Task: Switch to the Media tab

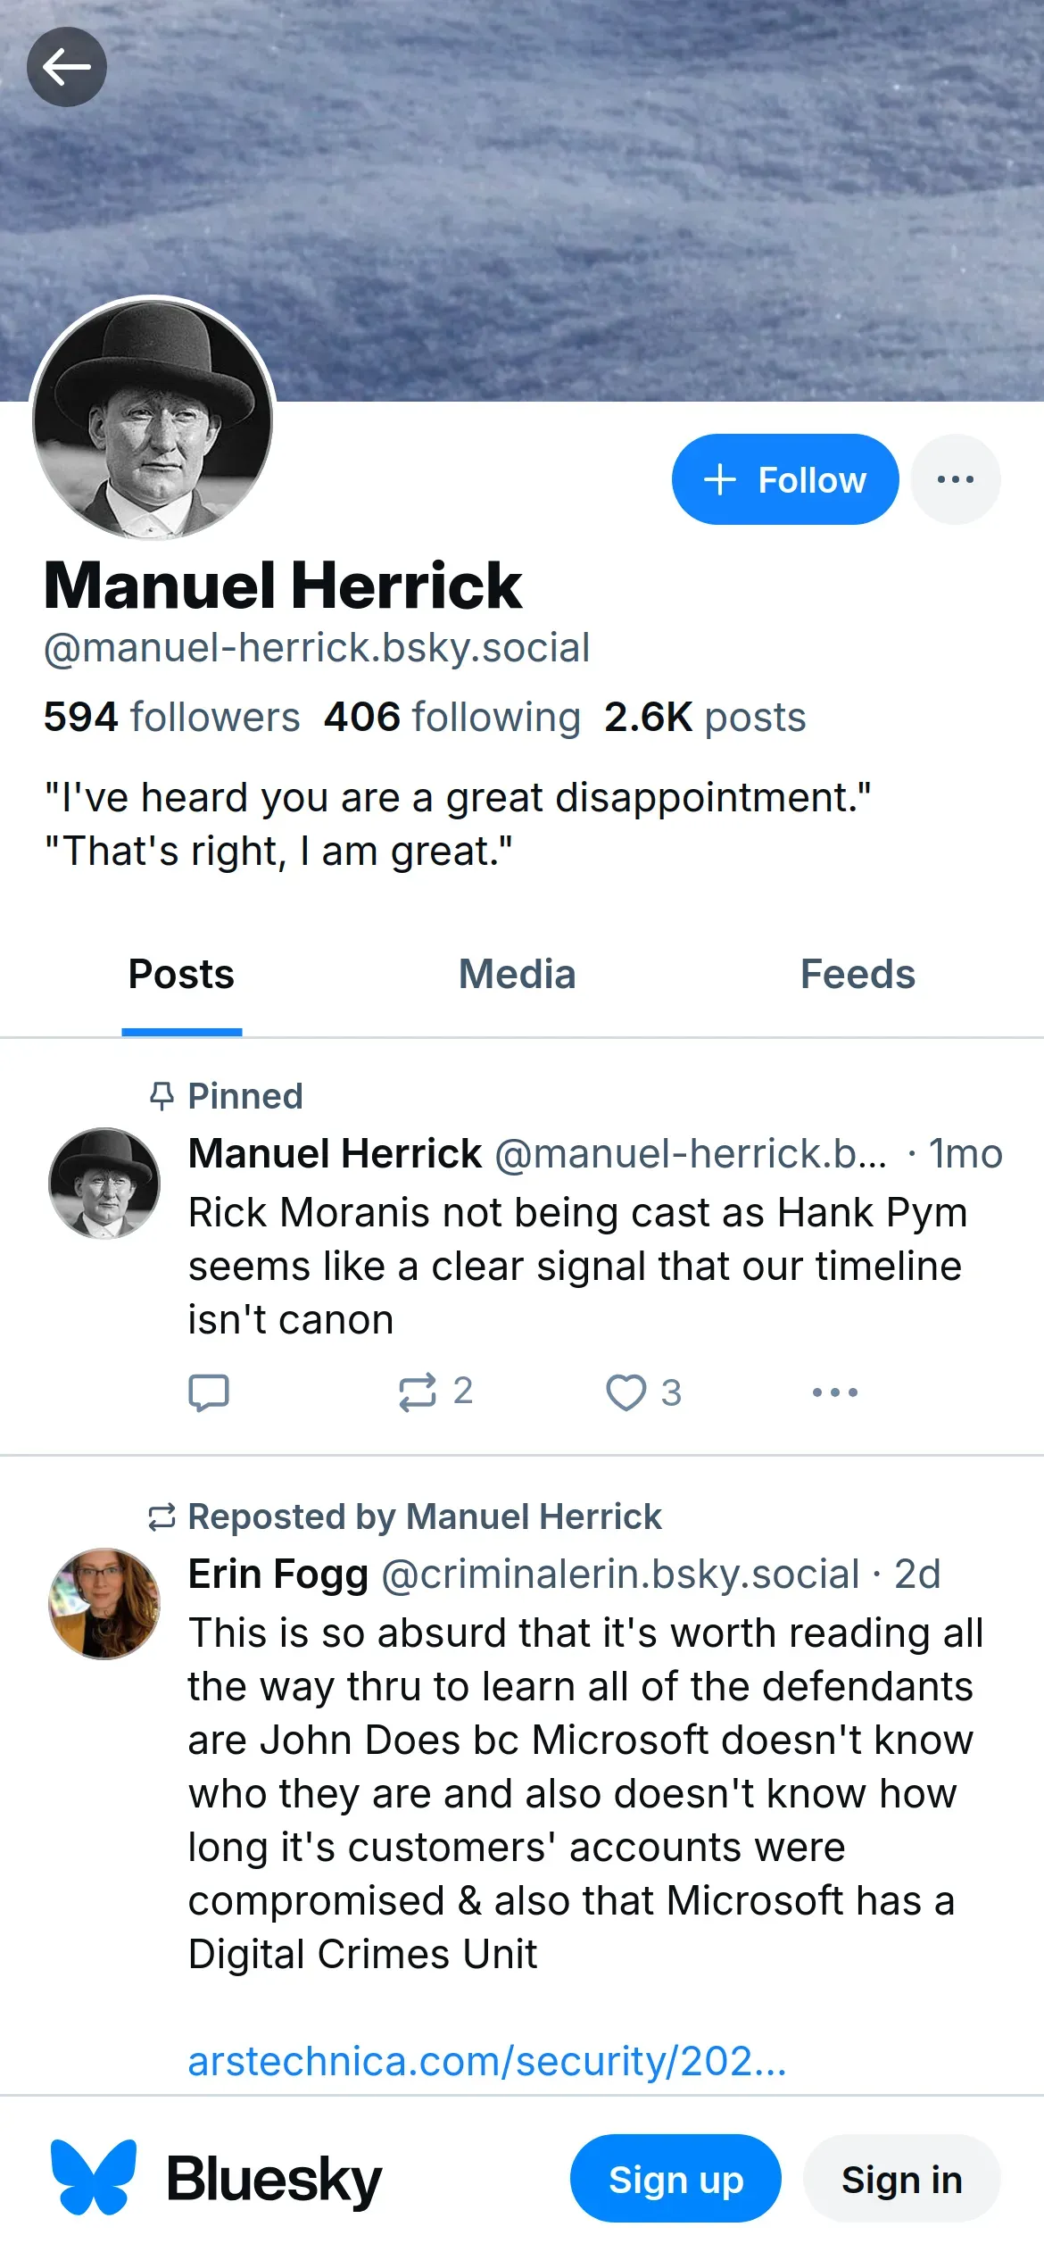Action: (x=517, y=975)
